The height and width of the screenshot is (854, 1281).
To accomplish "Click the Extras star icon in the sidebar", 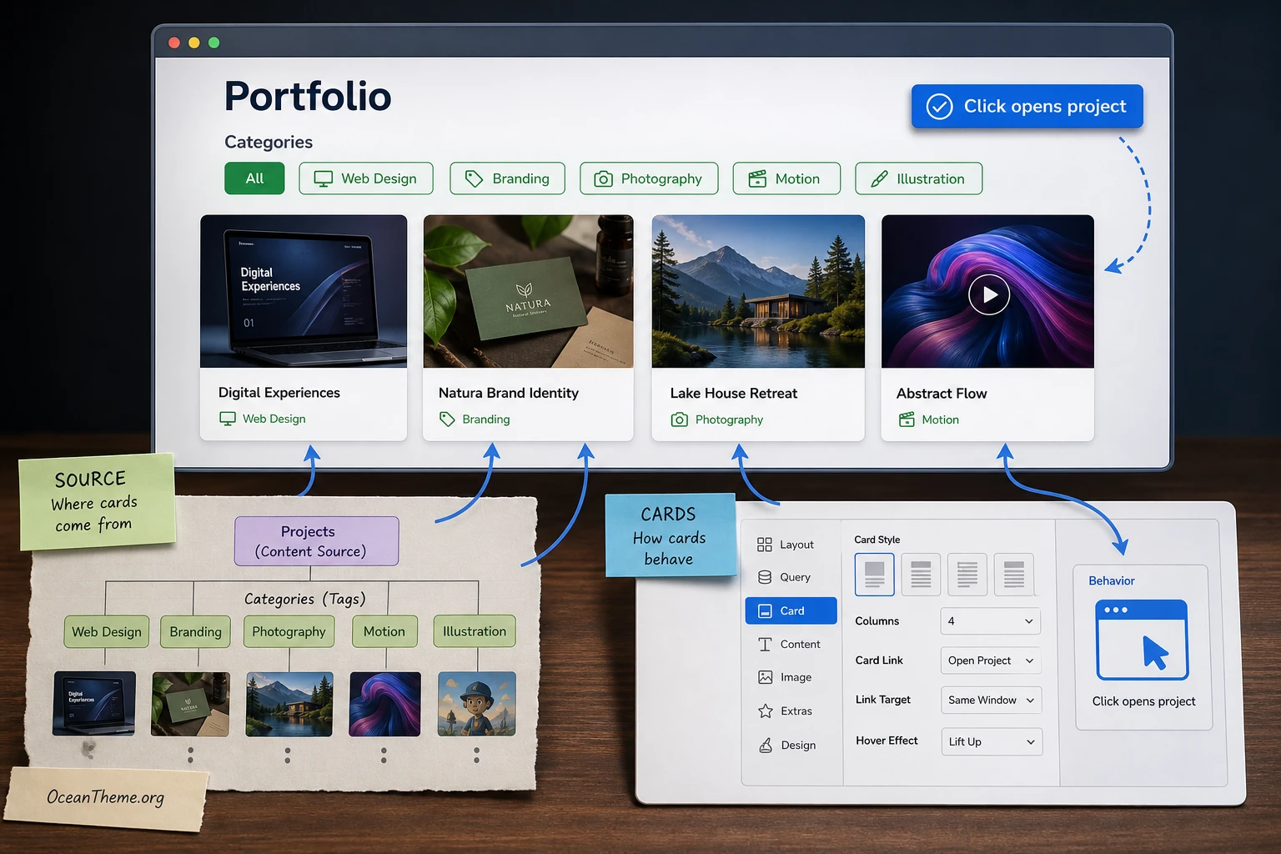I will (765, 711).
